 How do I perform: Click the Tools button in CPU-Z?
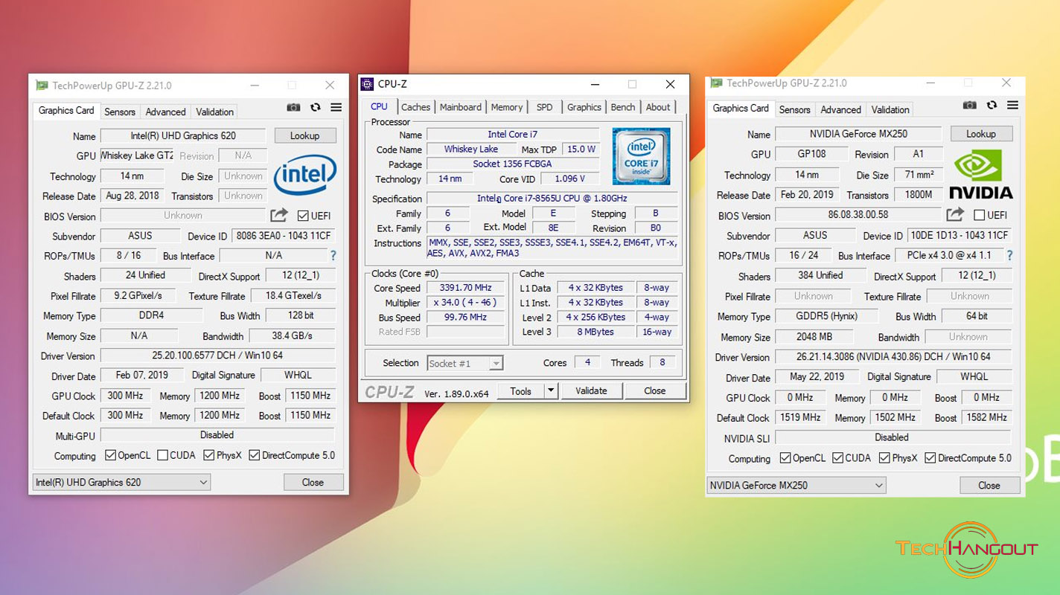pyautogui.click(x=521, y=390)
